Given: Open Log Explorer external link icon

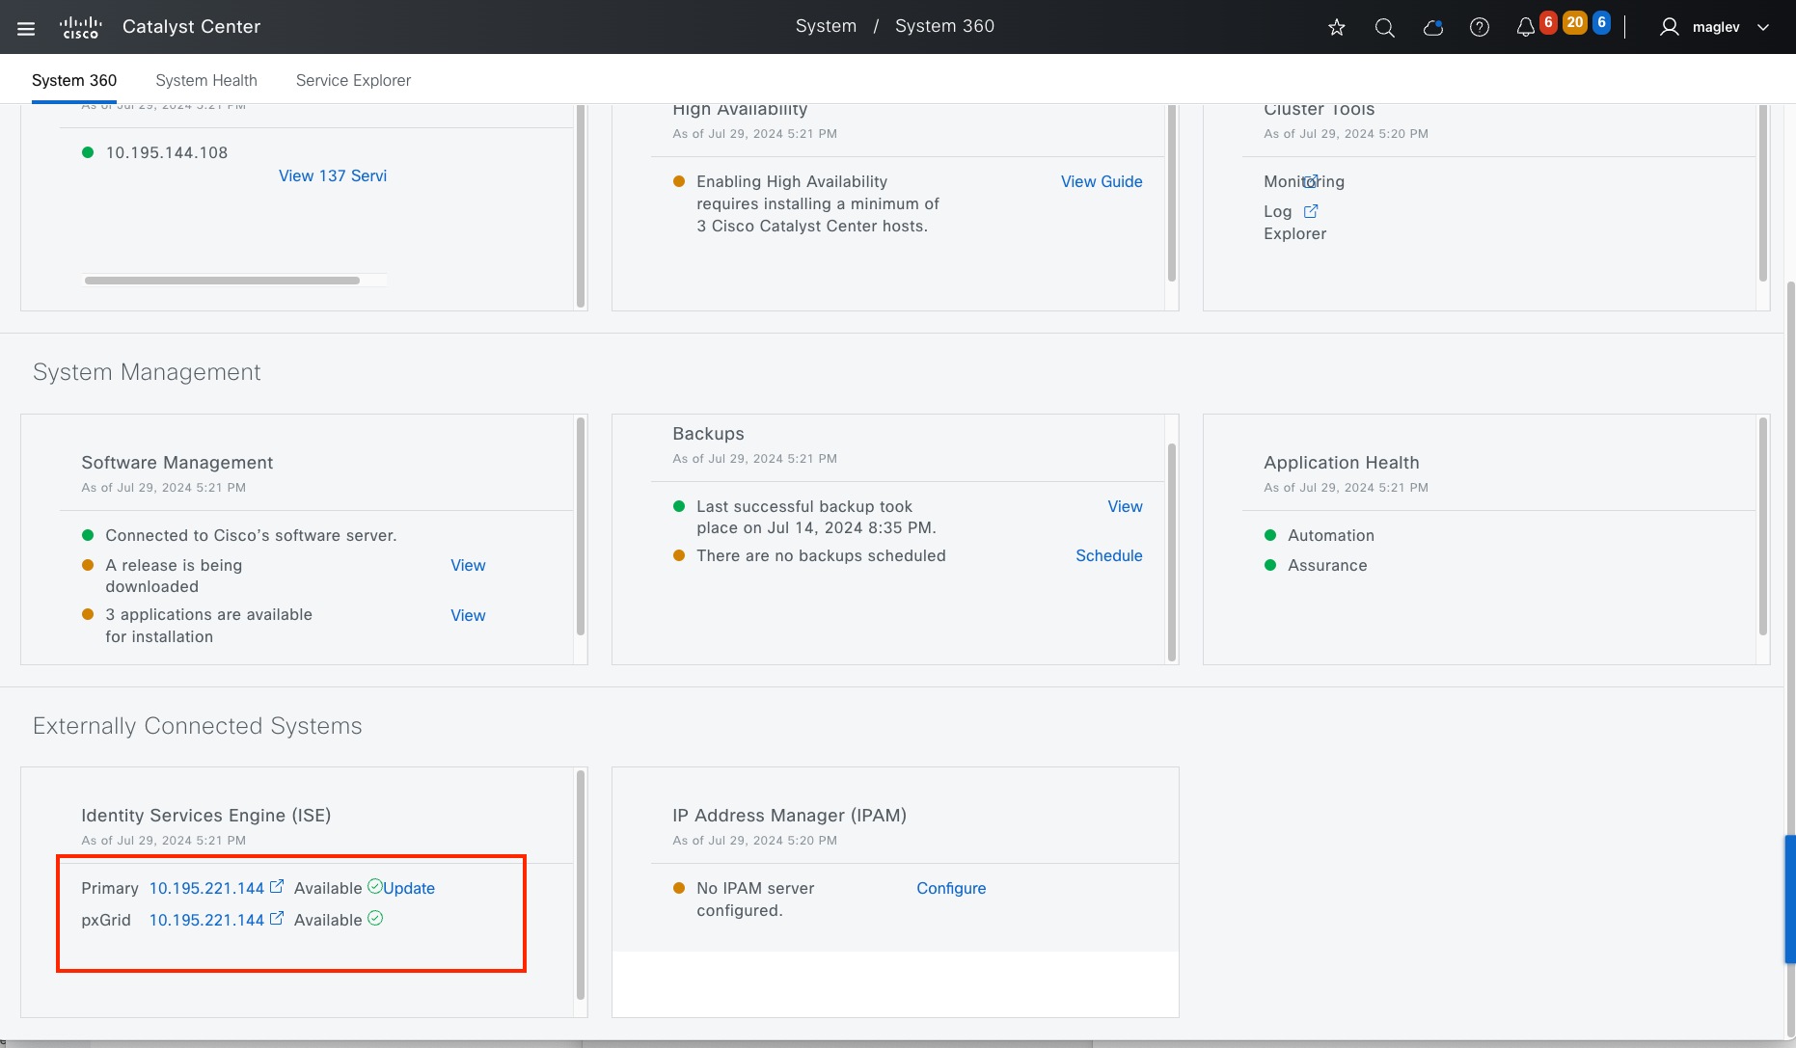Looking at the screenshot, I should tap(1311, 211).
